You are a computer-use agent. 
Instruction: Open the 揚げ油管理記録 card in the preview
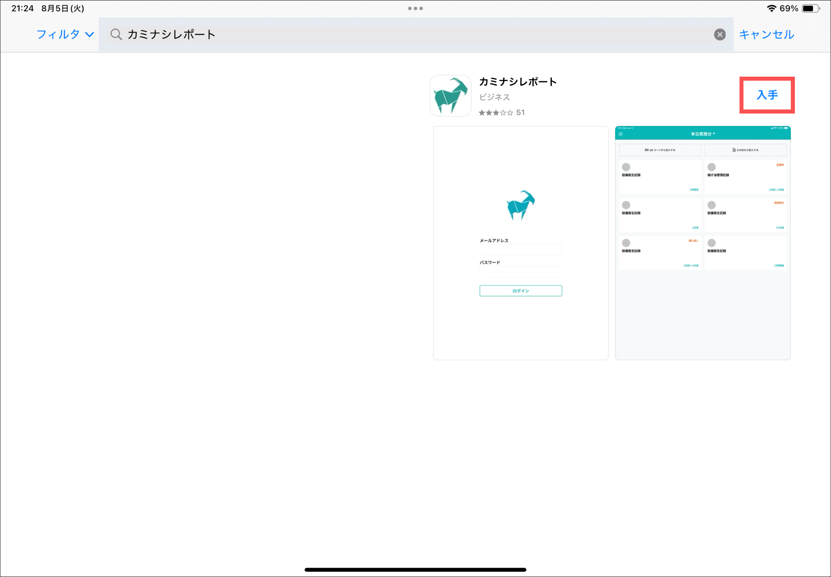745,177
